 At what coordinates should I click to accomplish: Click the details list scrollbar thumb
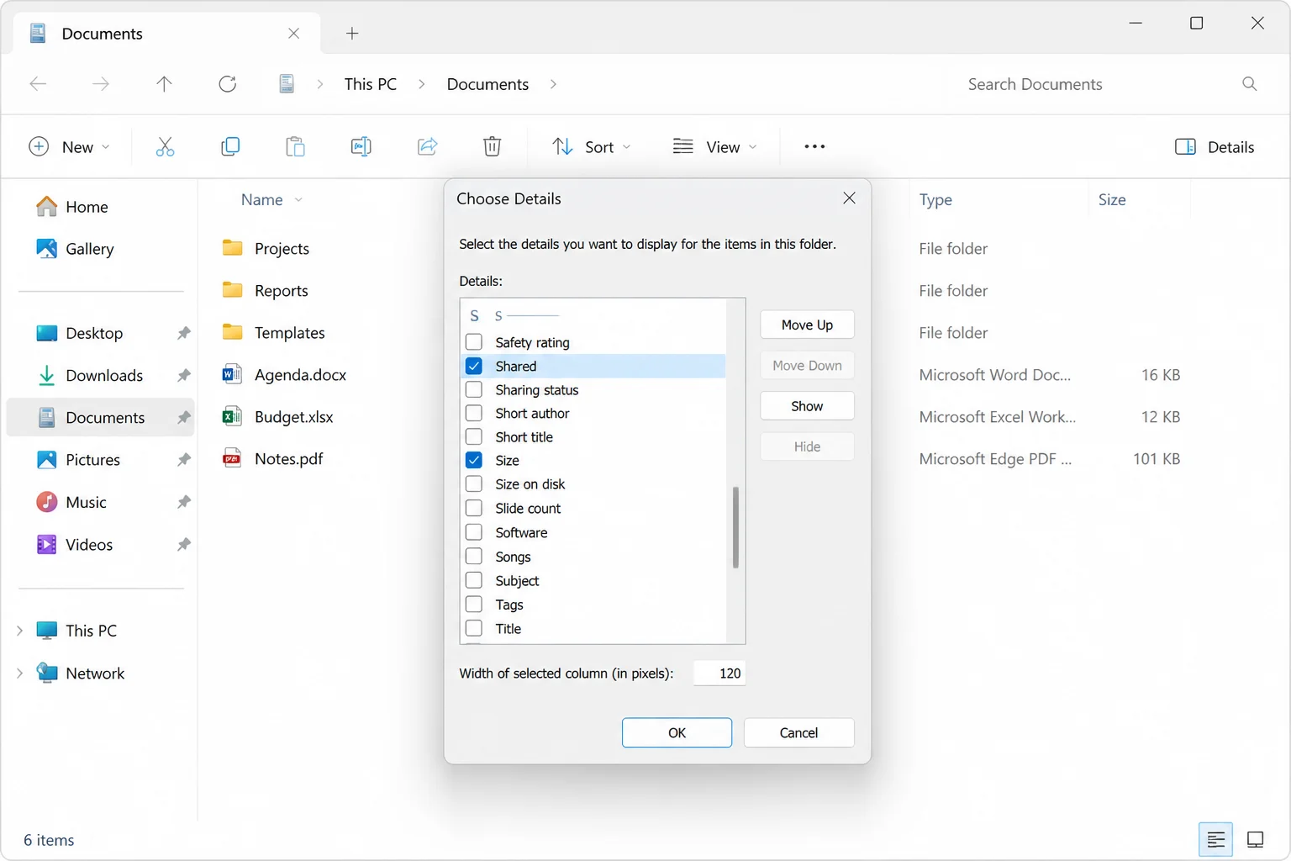[735, 527]
